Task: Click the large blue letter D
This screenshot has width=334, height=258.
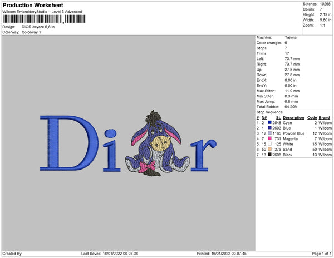Action: point(69,143)
